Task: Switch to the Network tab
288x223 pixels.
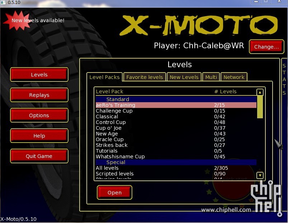Action: point(234,77)
